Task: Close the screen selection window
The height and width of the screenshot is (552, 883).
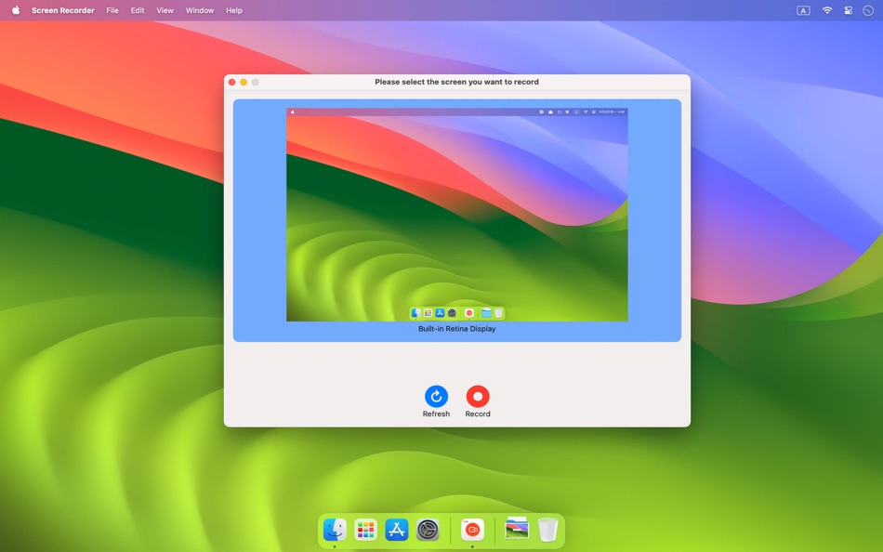Action: click(x=231, y=82)
